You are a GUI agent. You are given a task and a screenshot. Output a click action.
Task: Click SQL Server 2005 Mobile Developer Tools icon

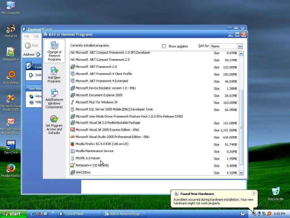tap(72, 109)
